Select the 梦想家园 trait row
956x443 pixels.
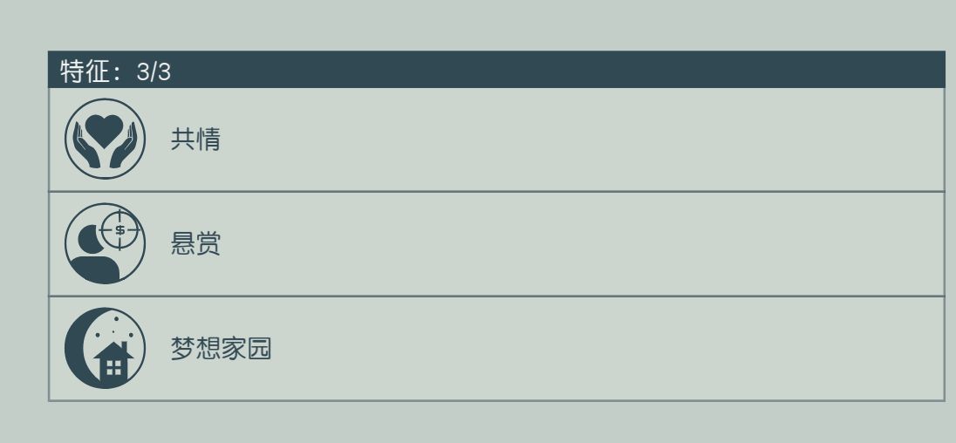558,349
